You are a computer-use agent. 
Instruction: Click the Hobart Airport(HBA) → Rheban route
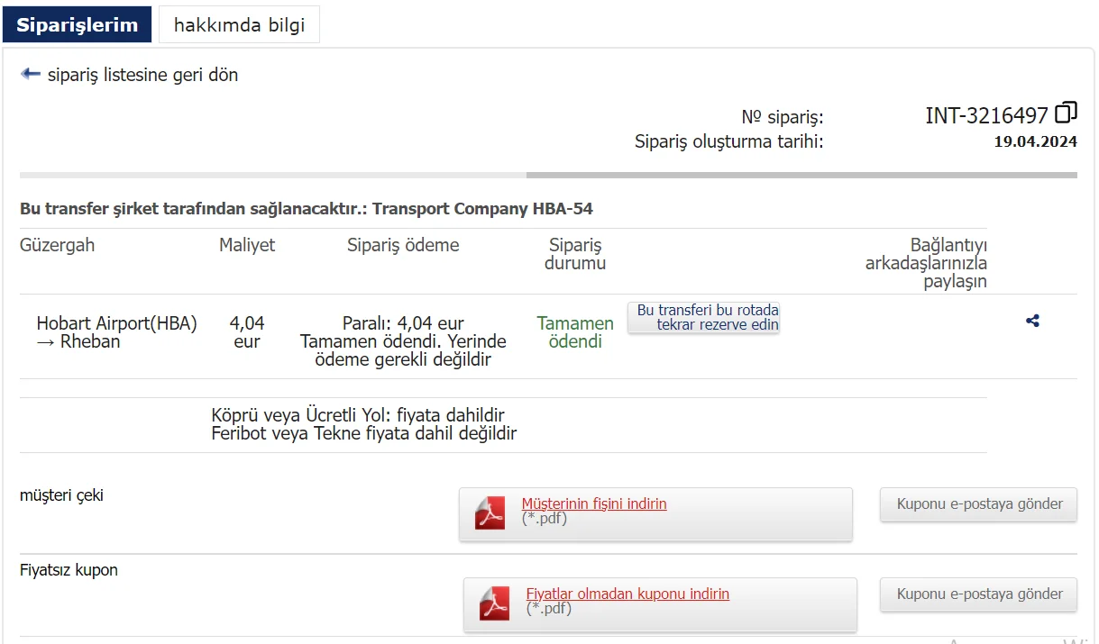pos(116,332)
